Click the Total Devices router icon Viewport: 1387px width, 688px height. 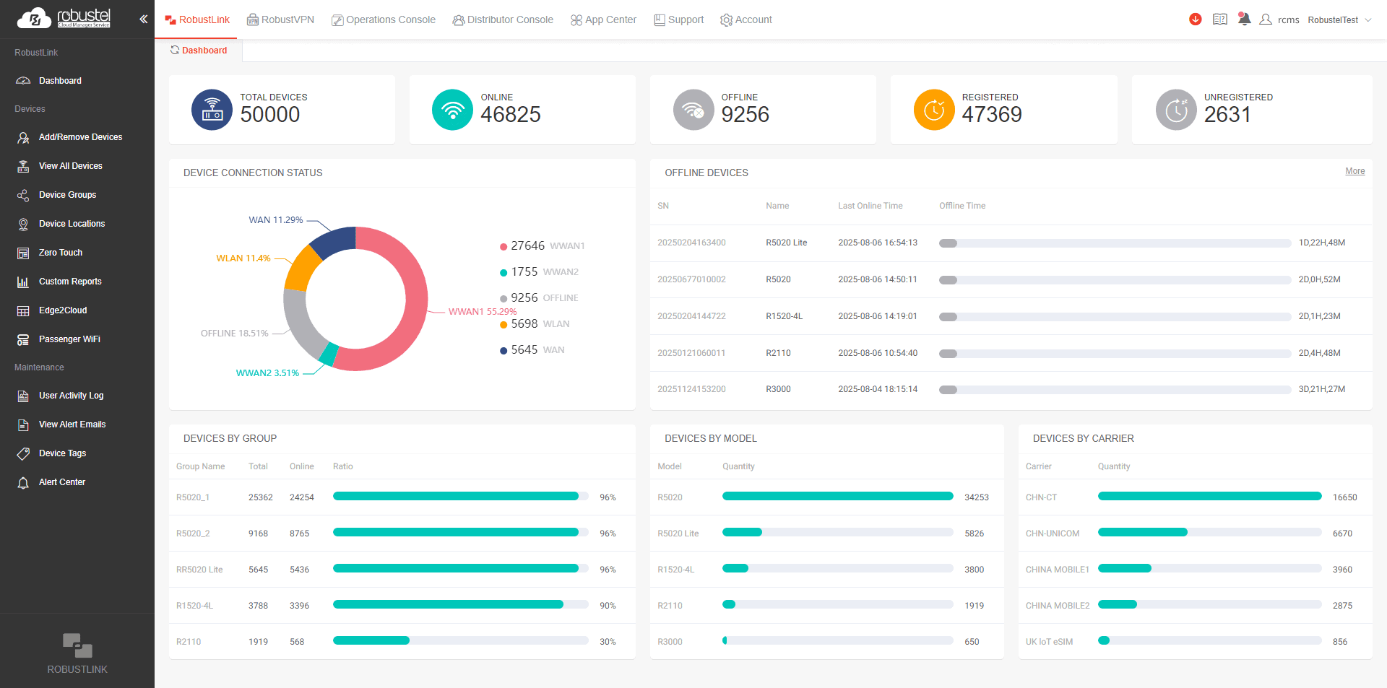212,110
